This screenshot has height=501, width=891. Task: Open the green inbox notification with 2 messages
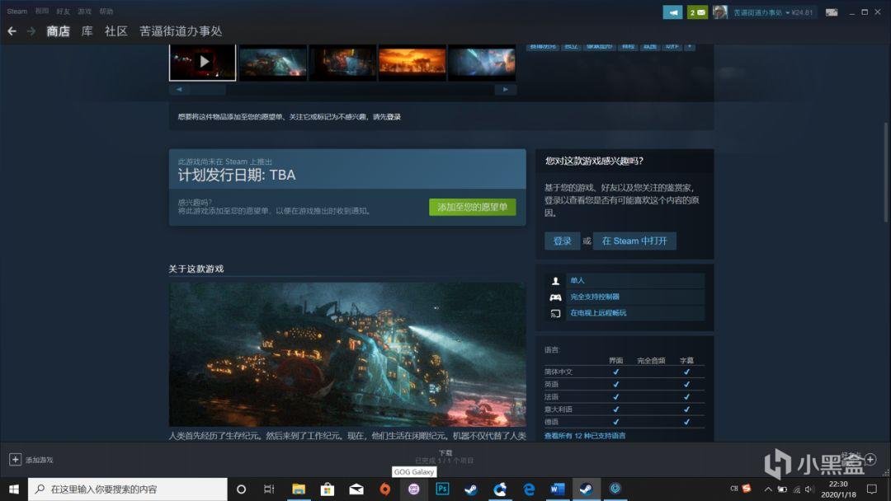click(697, 12)
